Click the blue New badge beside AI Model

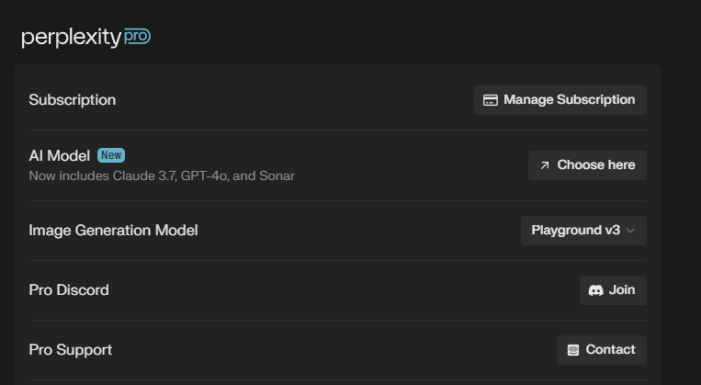(111, 155)
